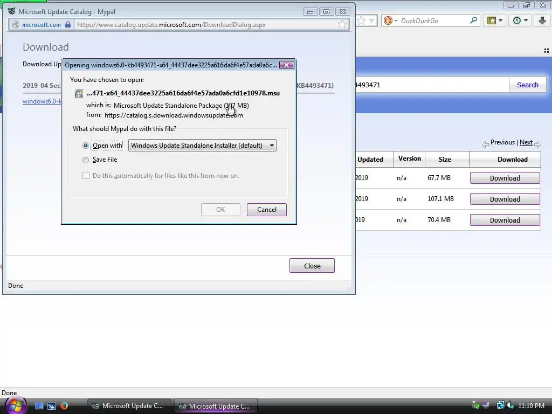Click the volume speaker tray icon
Viewport: 552px width, 414px height.
[510, 405]
